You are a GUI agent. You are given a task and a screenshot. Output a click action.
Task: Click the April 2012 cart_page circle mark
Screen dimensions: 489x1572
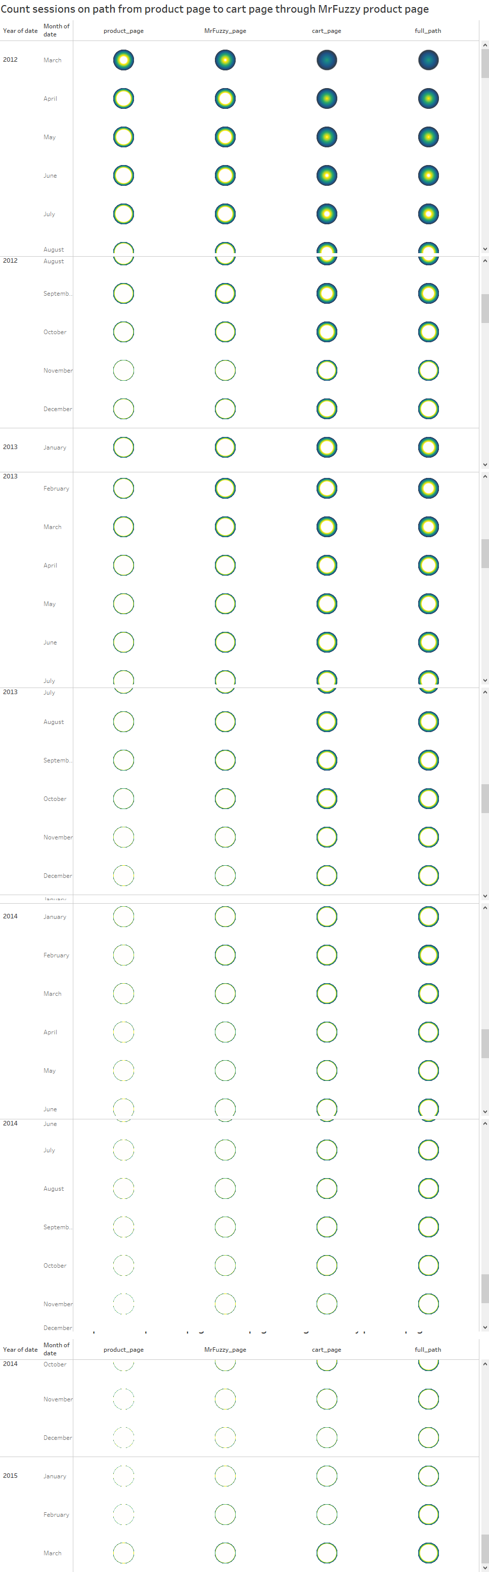point(327,98)
